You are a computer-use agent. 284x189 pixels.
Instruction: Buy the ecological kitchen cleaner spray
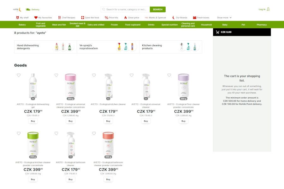pos(108,121)
